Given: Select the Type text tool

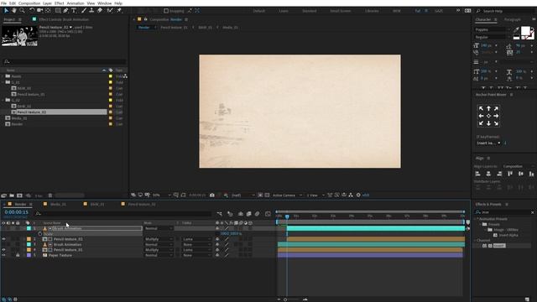Looking at the screenshot, I should [74, 11].
